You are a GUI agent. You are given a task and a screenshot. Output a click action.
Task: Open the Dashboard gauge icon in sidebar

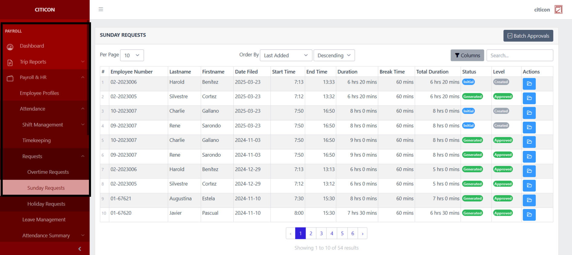coord(10,47)
